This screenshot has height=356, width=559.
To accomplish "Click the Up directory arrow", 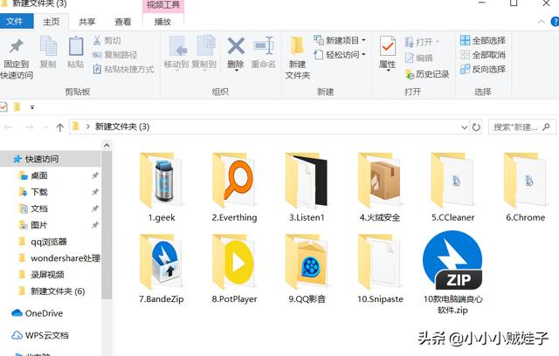I will coord(60,127).
